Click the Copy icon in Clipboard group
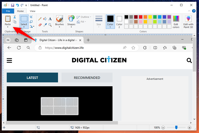199x133 pixels. pos(15,22)
